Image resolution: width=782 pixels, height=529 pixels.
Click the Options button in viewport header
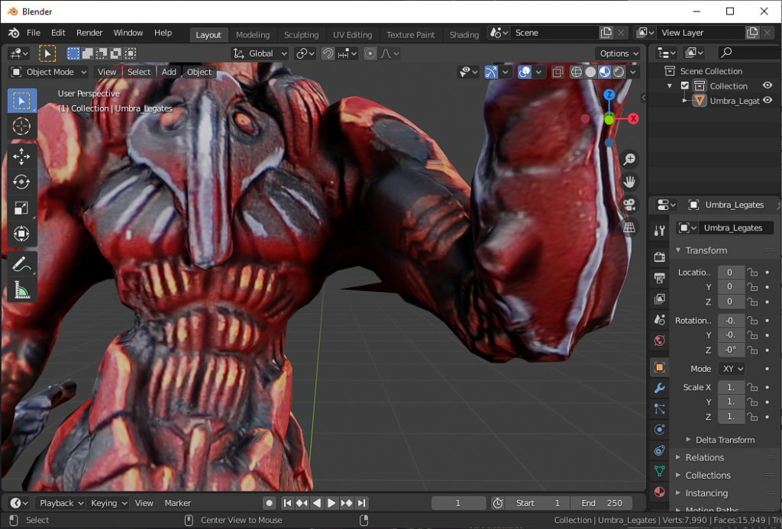point(619,53)
